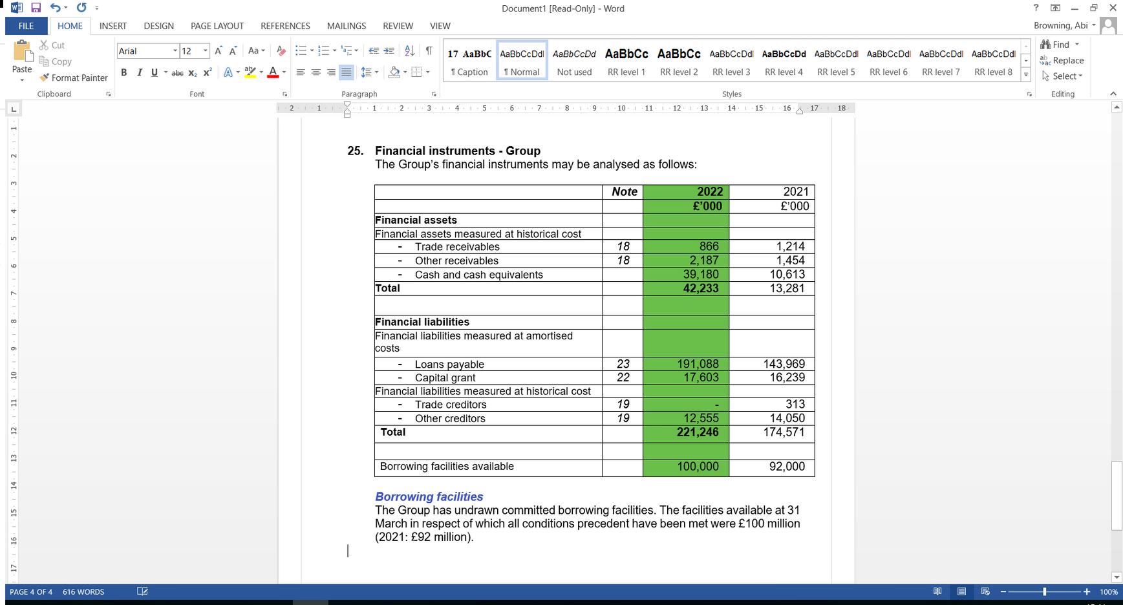Switch to Print Layout view
This screenshot has height=605, width=1123.
pyautogui.click(x=961, y=591)
